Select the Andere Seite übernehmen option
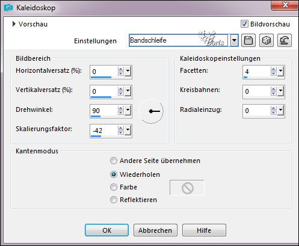The width and height of the screenshot is (299, 246). [114, 161]
